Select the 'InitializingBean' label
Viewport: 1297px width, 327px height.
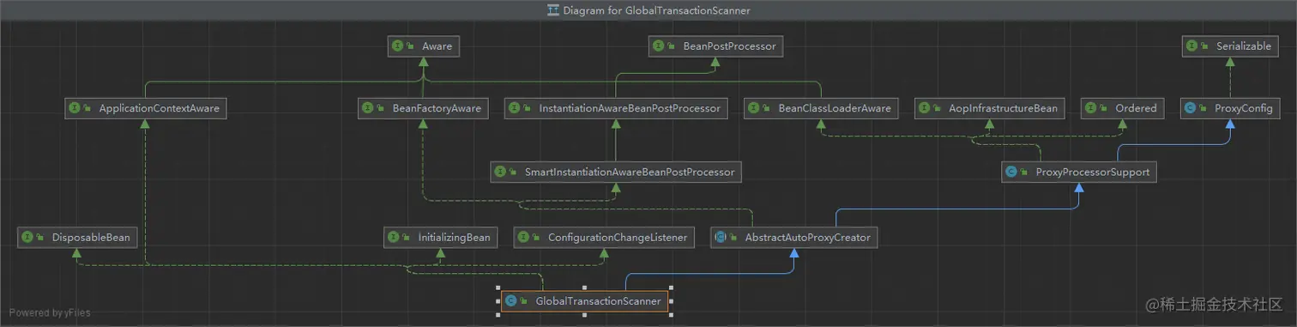tap(454, 237)
